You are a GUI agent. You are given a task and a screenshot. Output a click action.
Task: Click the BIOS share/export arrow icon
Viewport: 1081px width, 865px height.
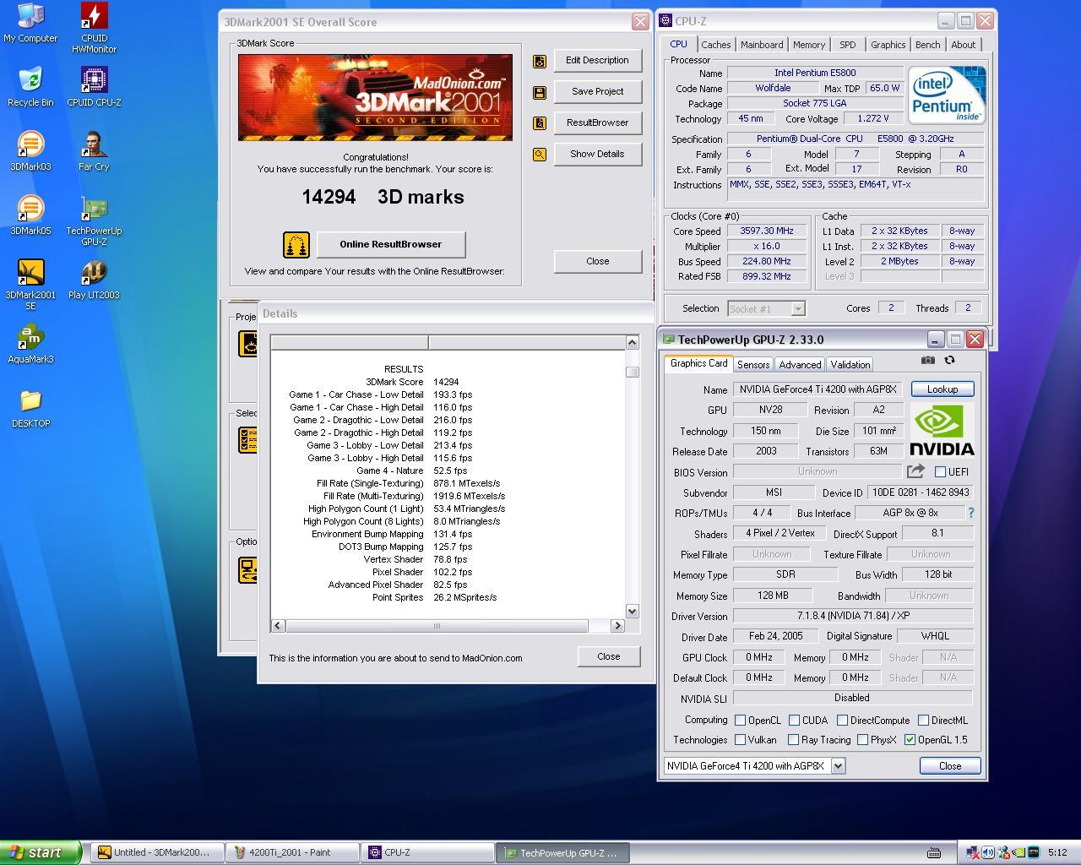(x=915, y=471)
